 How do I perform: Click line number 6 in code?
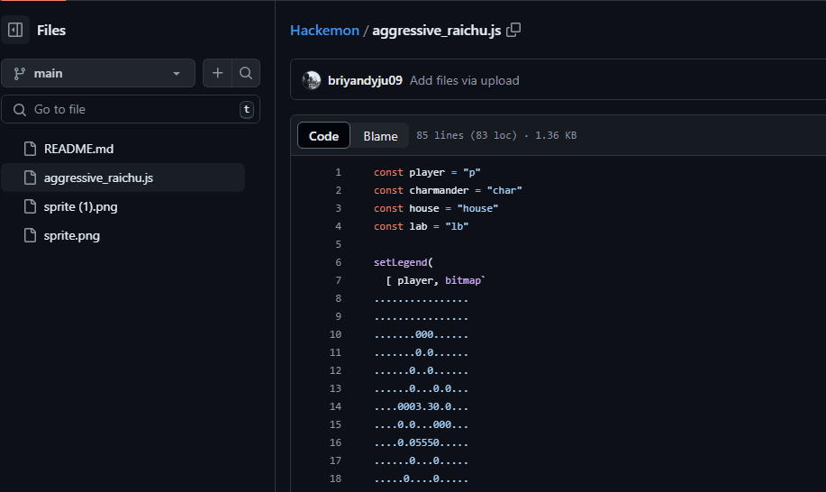tap(338, 262)
